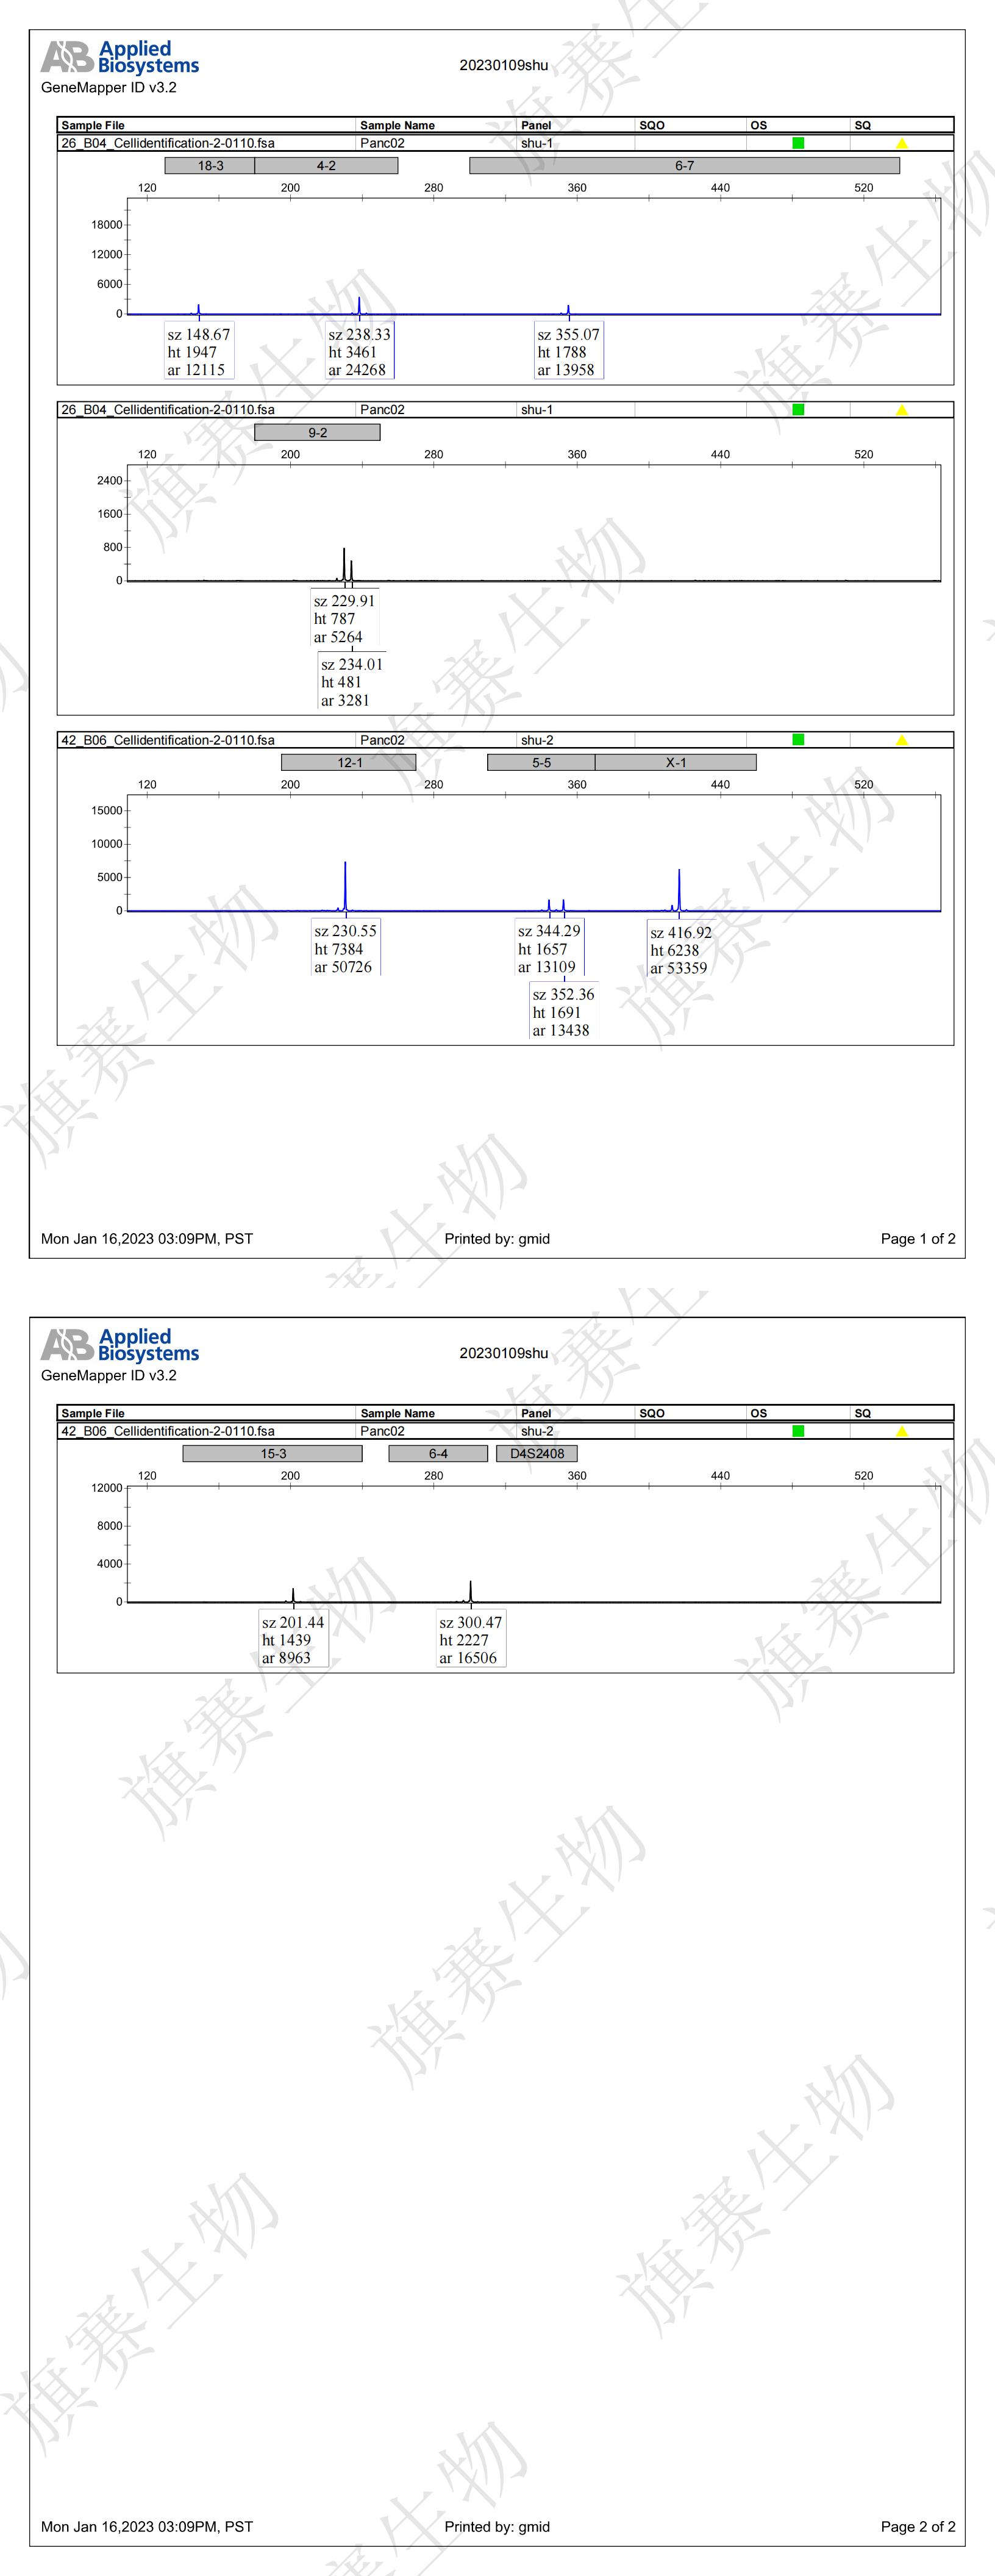Select the 6-4 marker bar
995x2576 pixels.
point(438,1453)
